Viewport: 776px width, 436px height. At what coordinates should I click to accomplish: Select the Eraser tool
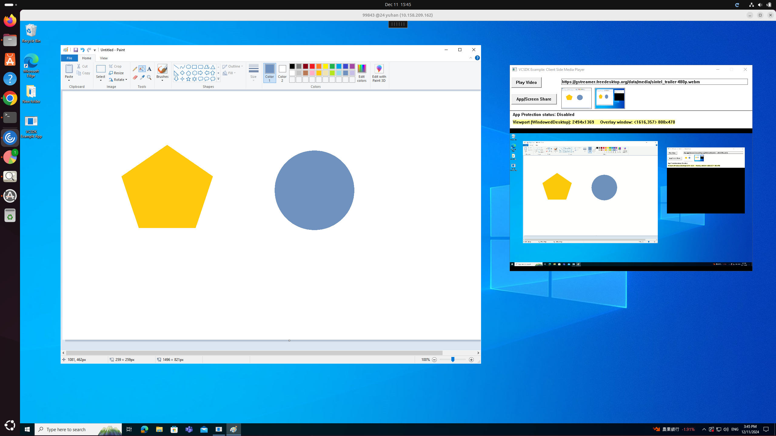pos(135,78)
